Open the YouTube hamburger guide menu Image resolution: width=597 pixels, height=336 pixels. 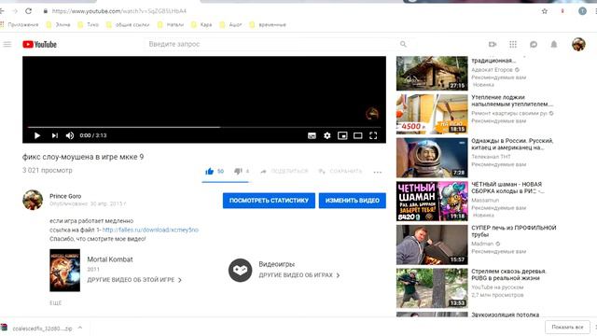pyautogui.click(x=7, y=44)
